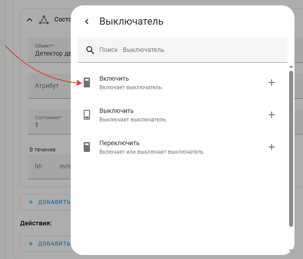The width and height of the screenshot is (303, 259).
Task: Click the ДОБАВИТЬ button under Действия
Action: (x=46, y=243)
